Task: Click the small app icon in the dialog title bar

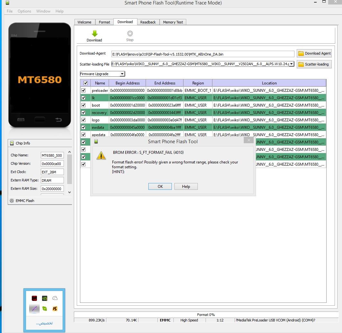Action: pyautogui.click(x=96, y=142)
